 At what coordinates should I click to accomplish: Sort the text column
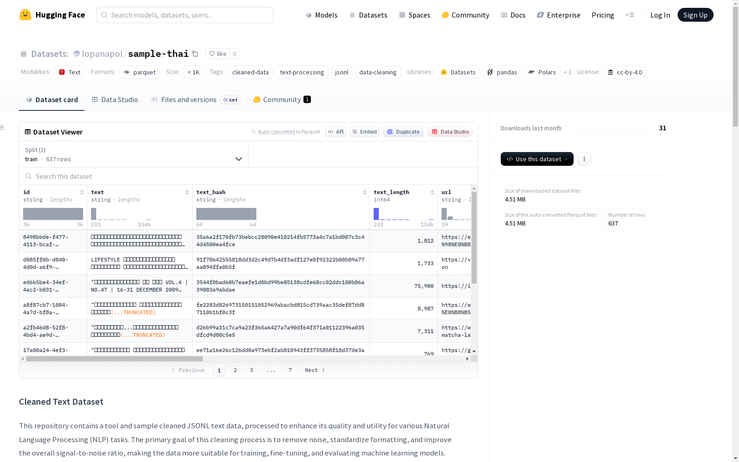187,192
